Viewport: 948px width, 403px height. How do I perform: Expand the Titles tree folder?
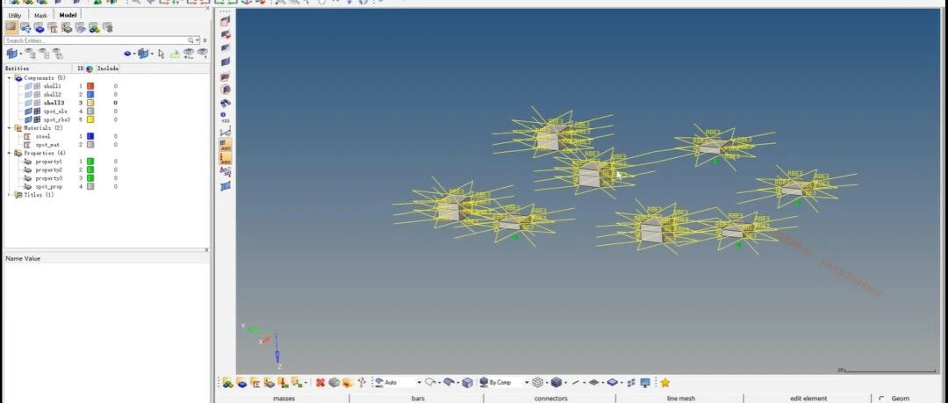click(9, 195)
